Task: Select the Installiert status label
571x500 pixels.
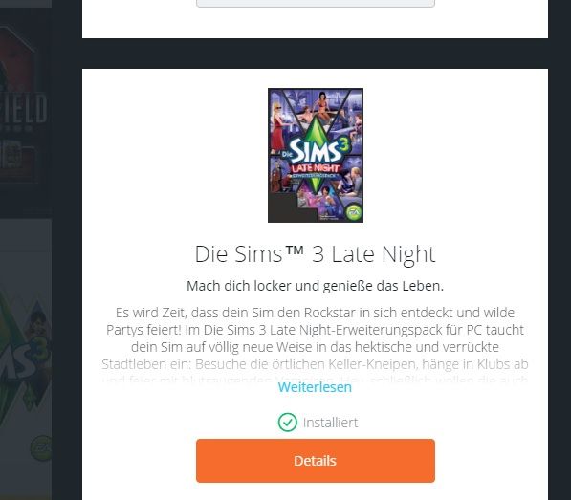Action: tap(331, 423)
